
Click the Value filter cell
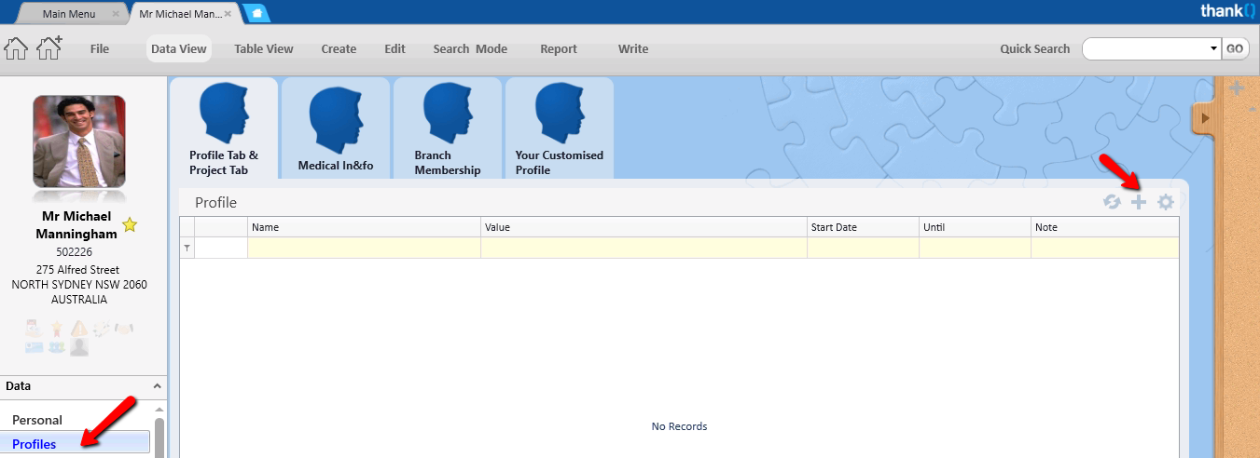pyautogui.click(x=644, y=248)
